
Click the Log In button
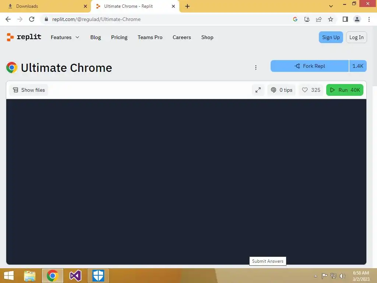(356, 37)
